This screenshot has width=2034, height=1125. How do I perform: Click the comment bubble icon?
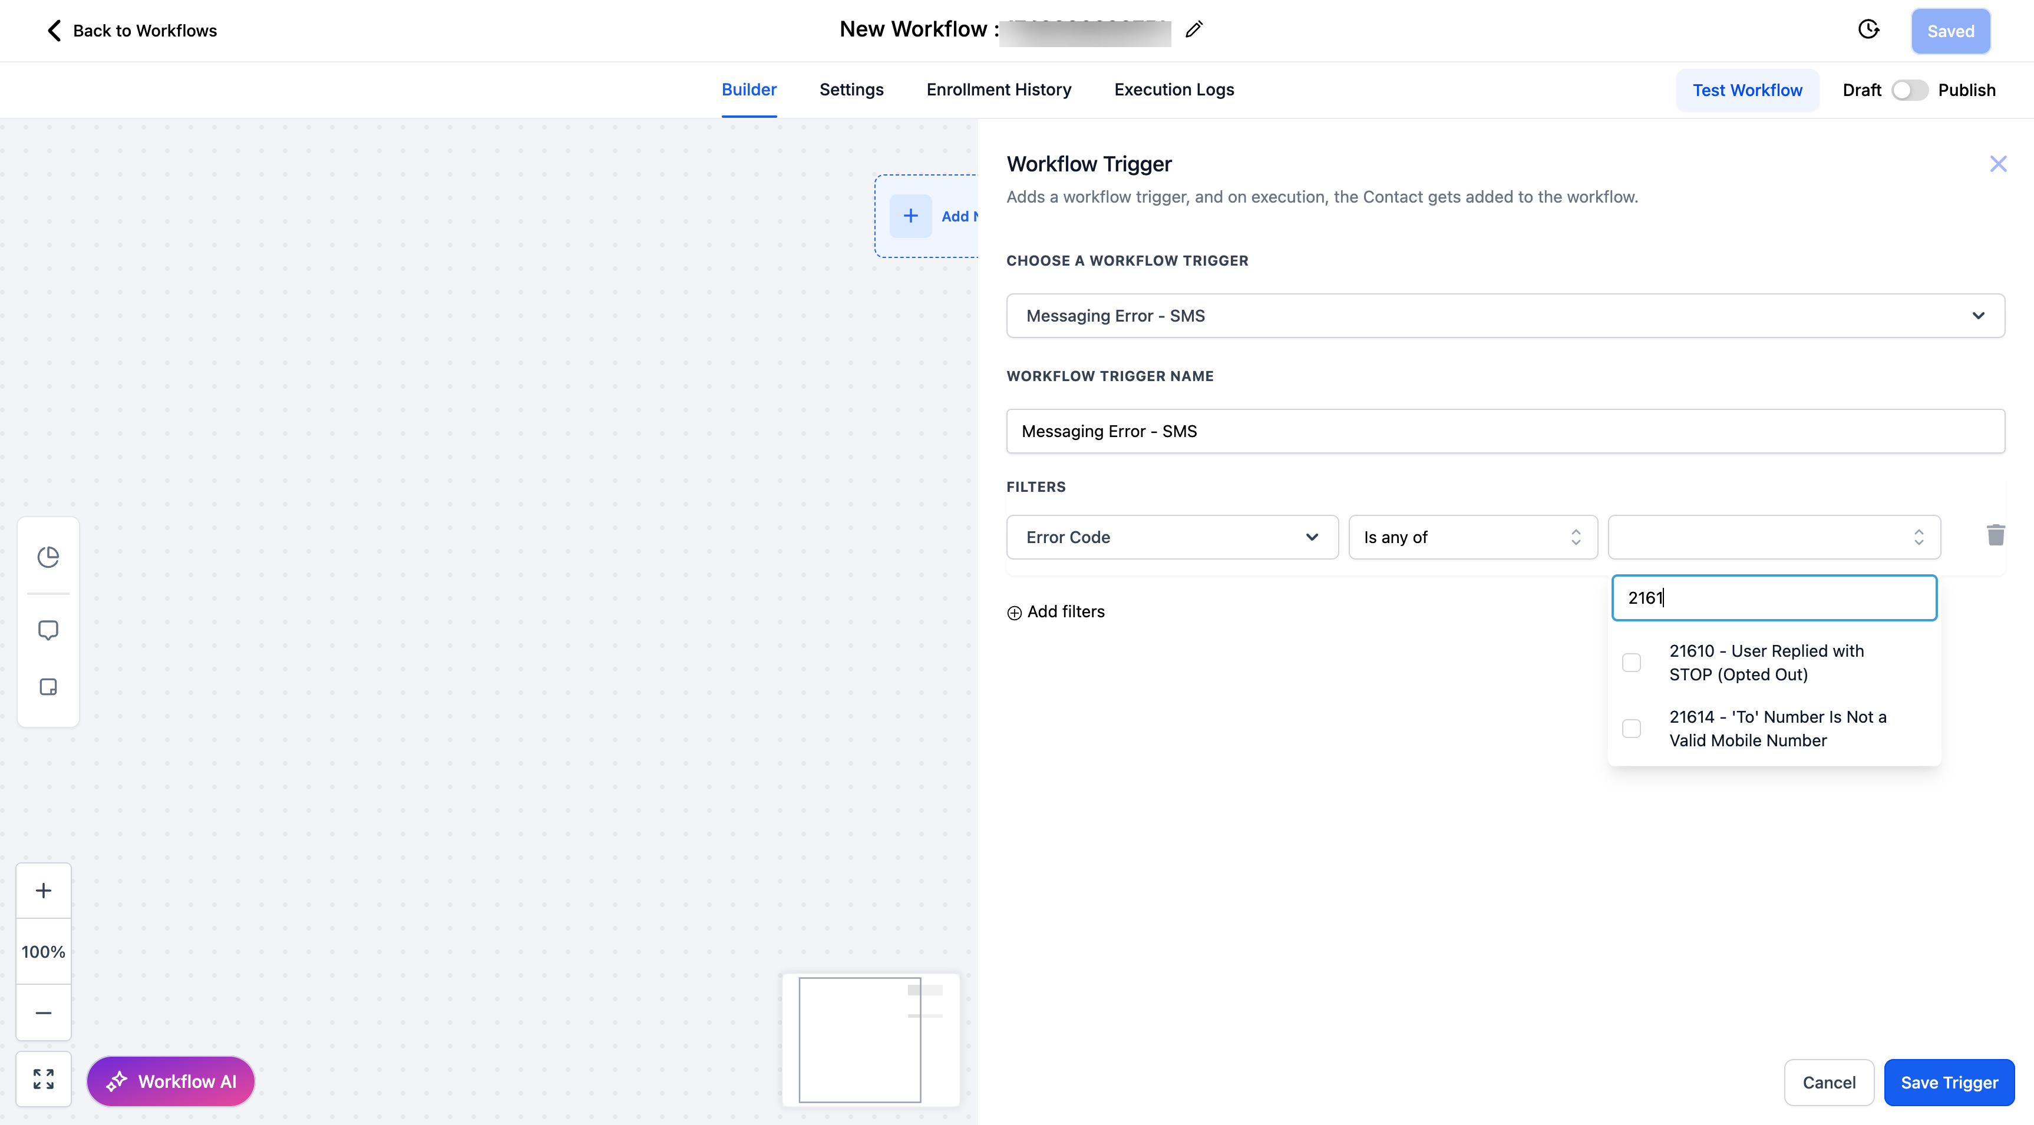point(48,630)
